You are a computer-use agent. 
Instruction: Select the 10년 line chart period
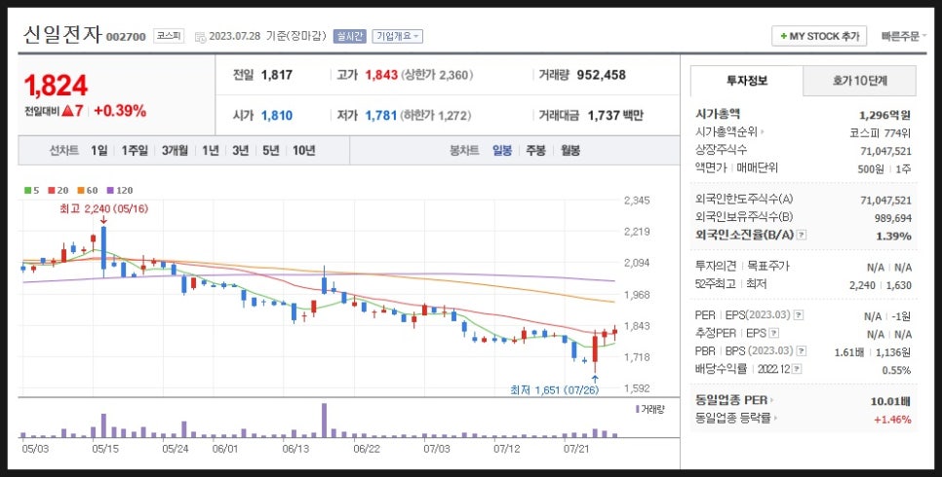coord(304,151)
